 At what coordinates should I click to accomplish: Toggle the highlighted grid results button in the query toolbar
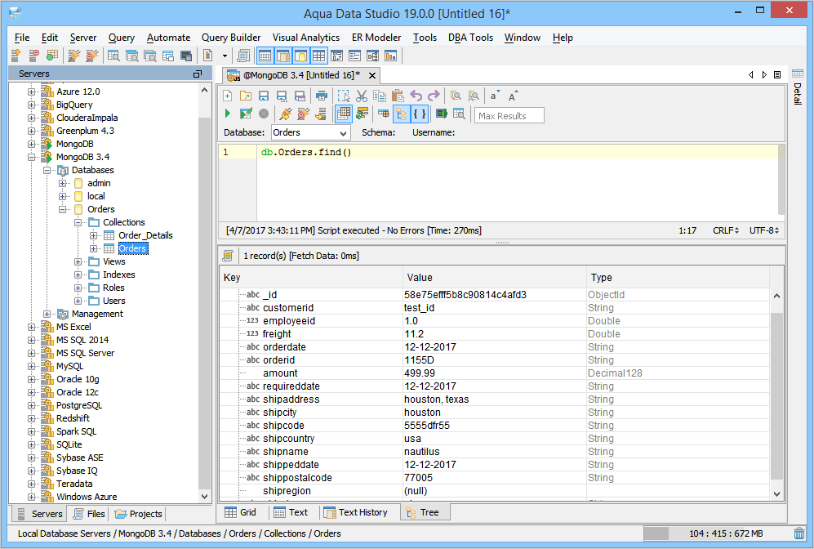click(343, 114)
